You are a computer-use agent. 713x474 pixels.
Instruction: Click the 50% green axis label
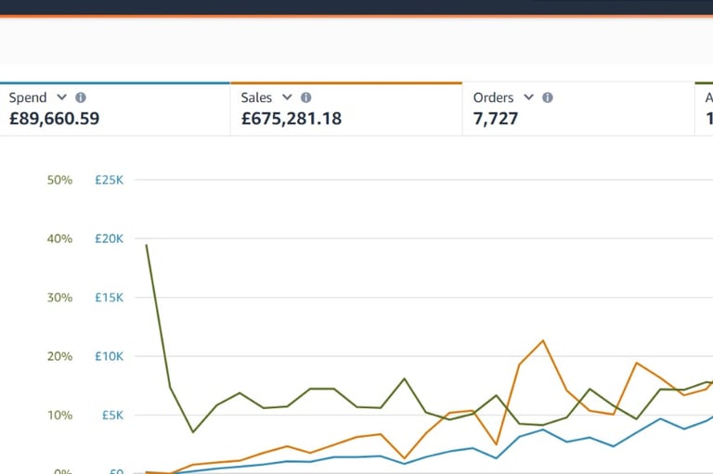[59, 180]
